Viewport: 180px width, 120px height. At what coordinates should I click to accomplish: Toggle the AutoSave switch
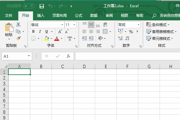[29, 6]
